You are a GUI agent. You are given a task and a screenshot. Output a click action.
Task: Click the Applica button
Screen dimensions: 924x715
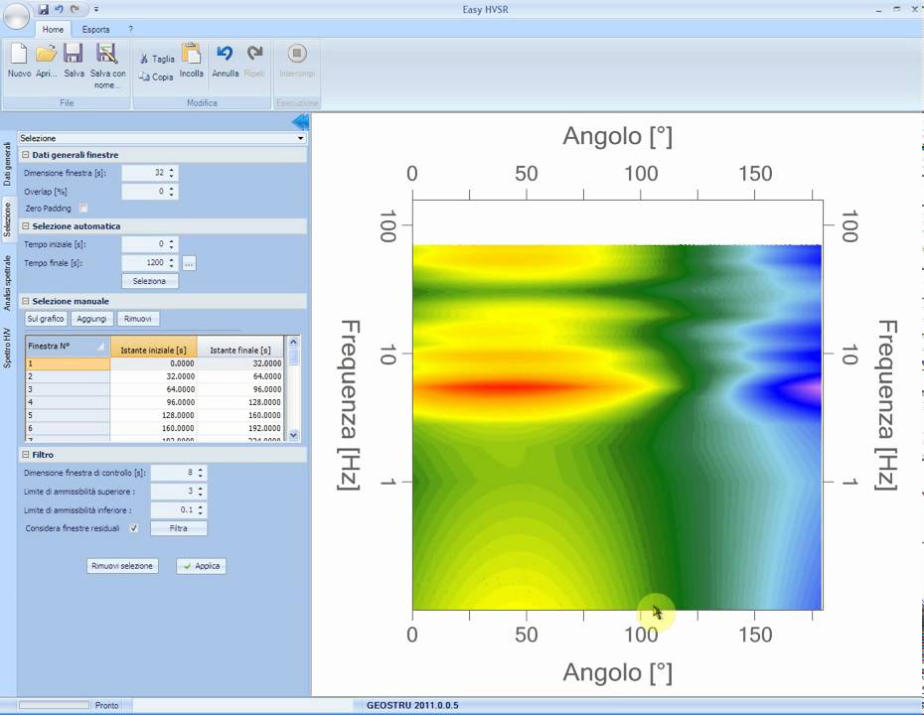(x=201, y=566)
